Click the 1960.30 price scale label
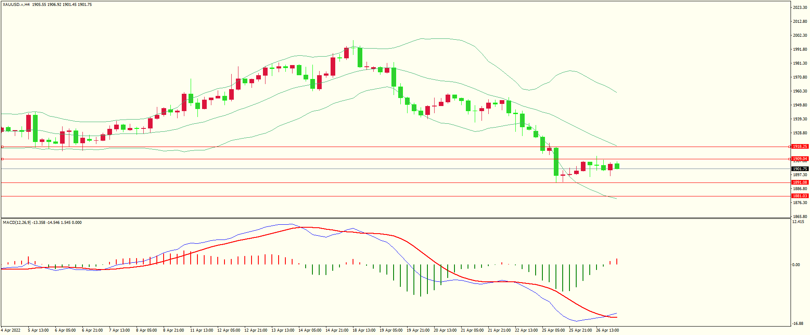Image resolution: width=810 pixels, height=335 pixels. (799, 91)
